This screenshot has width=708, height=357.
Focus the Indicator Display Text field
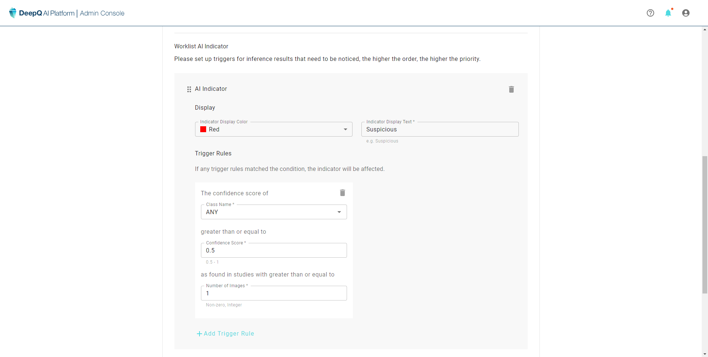(x=440, y=130)
